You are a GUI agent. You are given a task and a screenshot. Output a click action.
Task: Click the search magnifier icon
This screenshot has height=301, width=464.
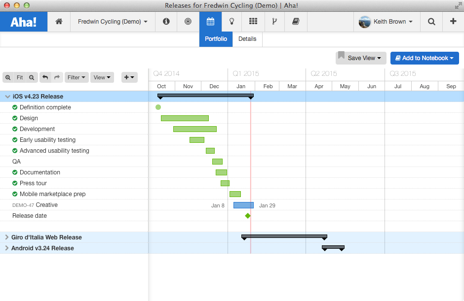(431, 22)
